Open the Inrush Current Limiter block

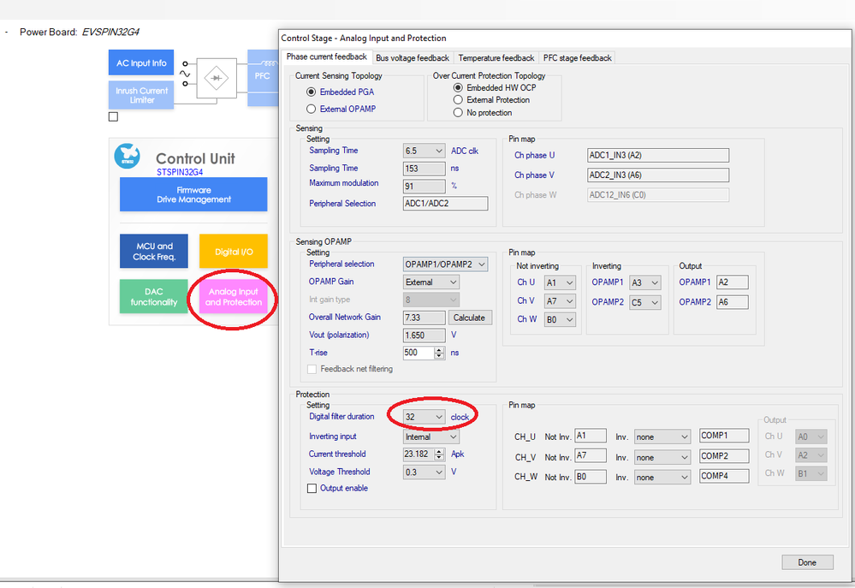141,94
